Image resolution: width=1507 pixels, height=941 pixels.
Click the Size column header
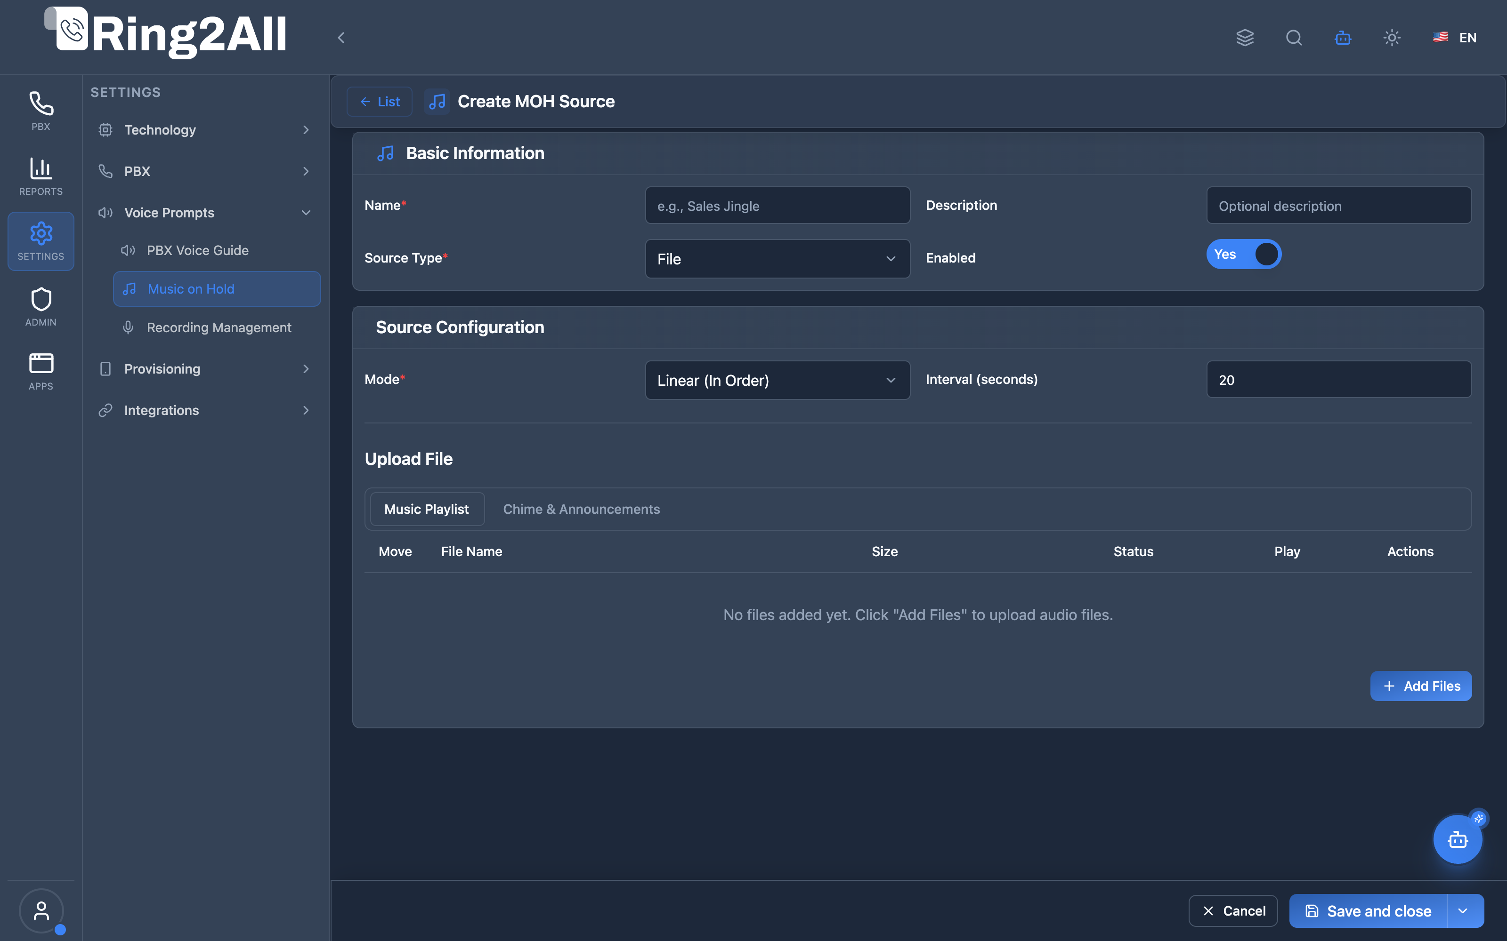pos(884,551)
